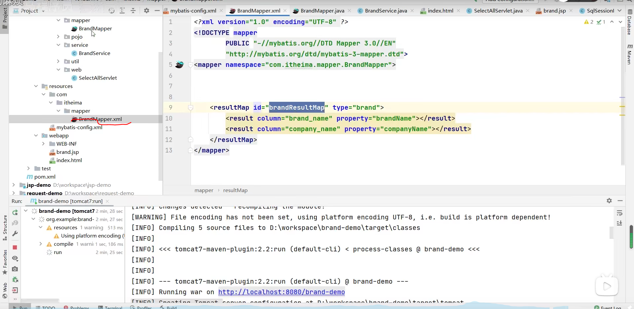The width and height of the screenshot is (634, 309).
Task: Stop the running tomcat7 process
Action: coord(15,247)
